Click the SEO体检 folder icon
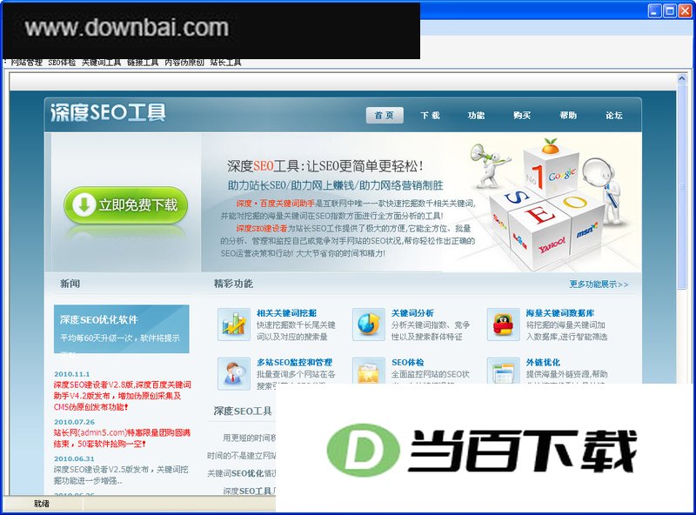Viewport: 696px width, 515px height. [x=368, y=371]
